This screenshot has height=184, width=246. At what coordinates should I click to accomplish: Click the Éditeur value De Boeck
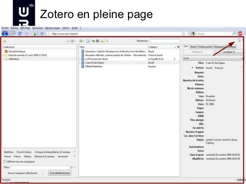point(211,100)
